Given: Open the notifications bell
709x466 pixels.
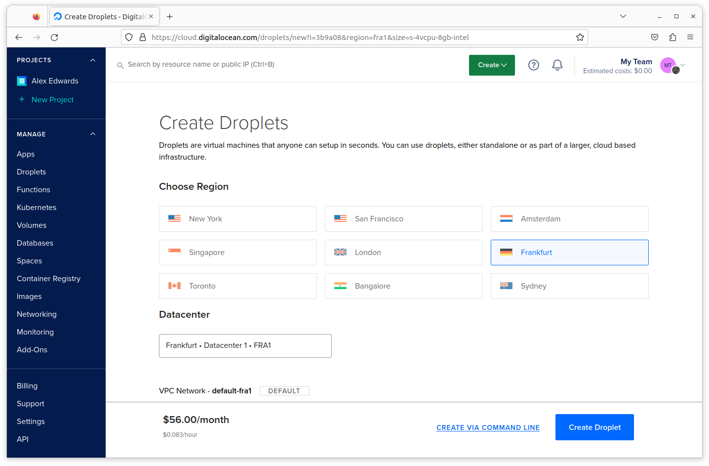Looking at the screenshot, I should (x=557, y=65).
